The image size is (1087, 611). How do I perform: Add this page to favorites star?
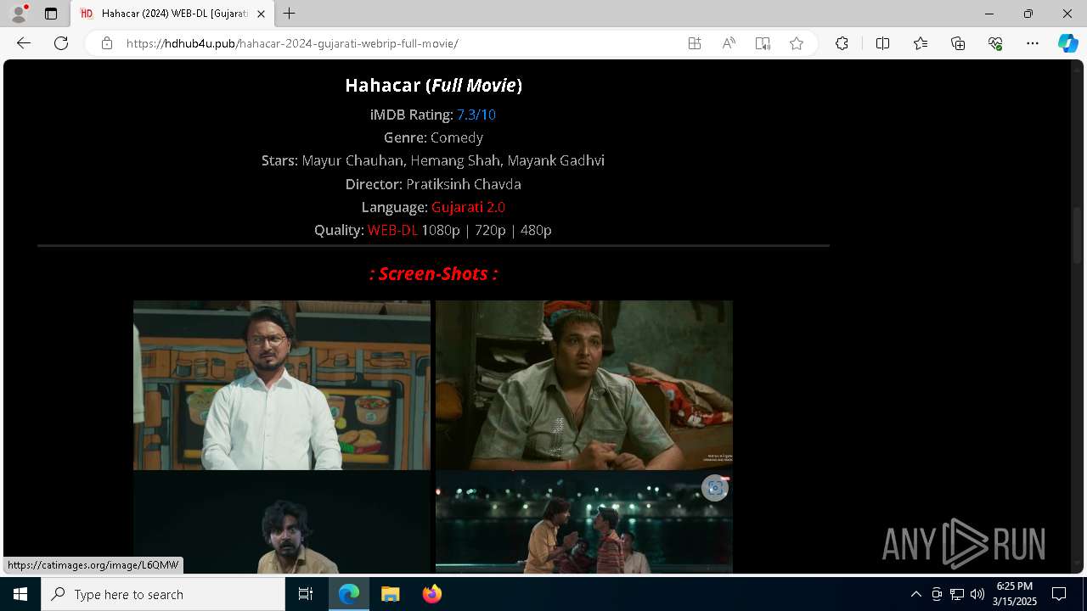(797, 43)
